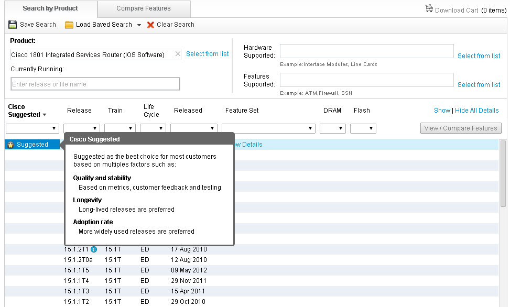Click the Show details link

click(x=442, y=111)
